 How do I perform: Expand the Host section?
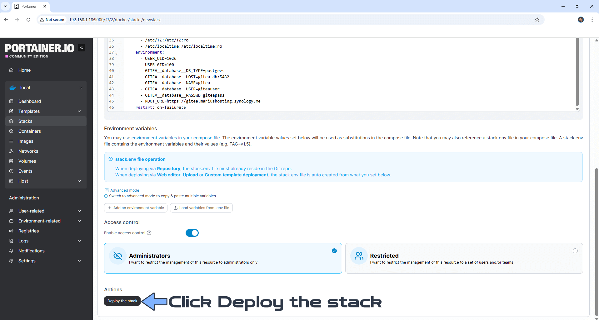[x=23, y=181]
